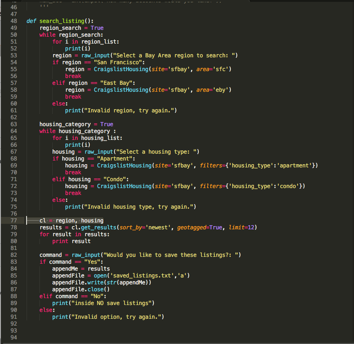The width and height of the screenshot is (354, 344).
Task: Click 'while housing_category :' statement
Action: pyautogui.click(x=77, y=131)
